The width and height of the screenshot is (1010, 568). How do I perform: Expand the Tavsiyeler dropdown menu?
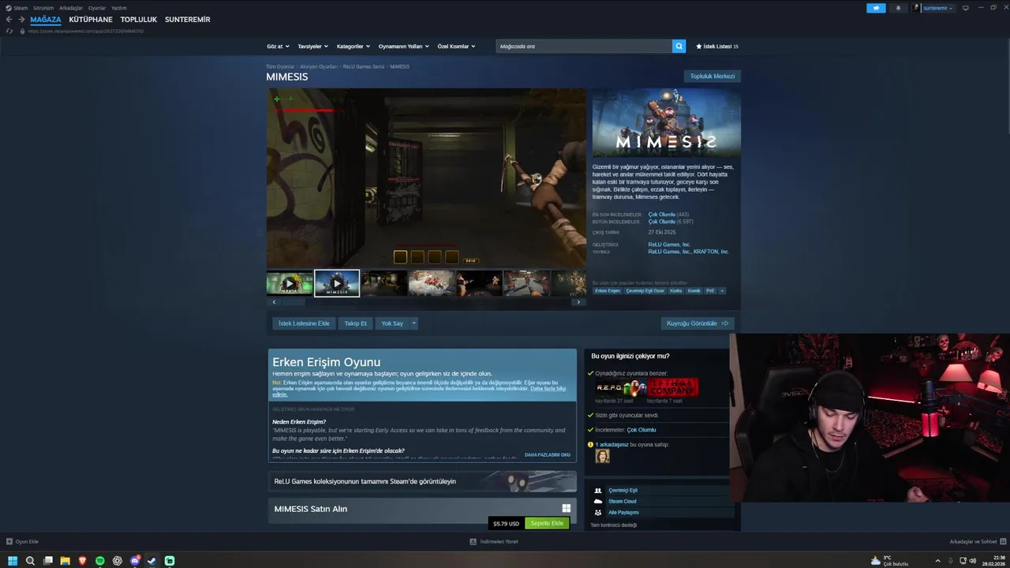coord(312,47)
